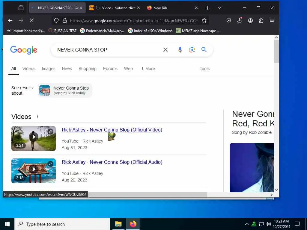Open Windows Start menu

coord(7,224)
